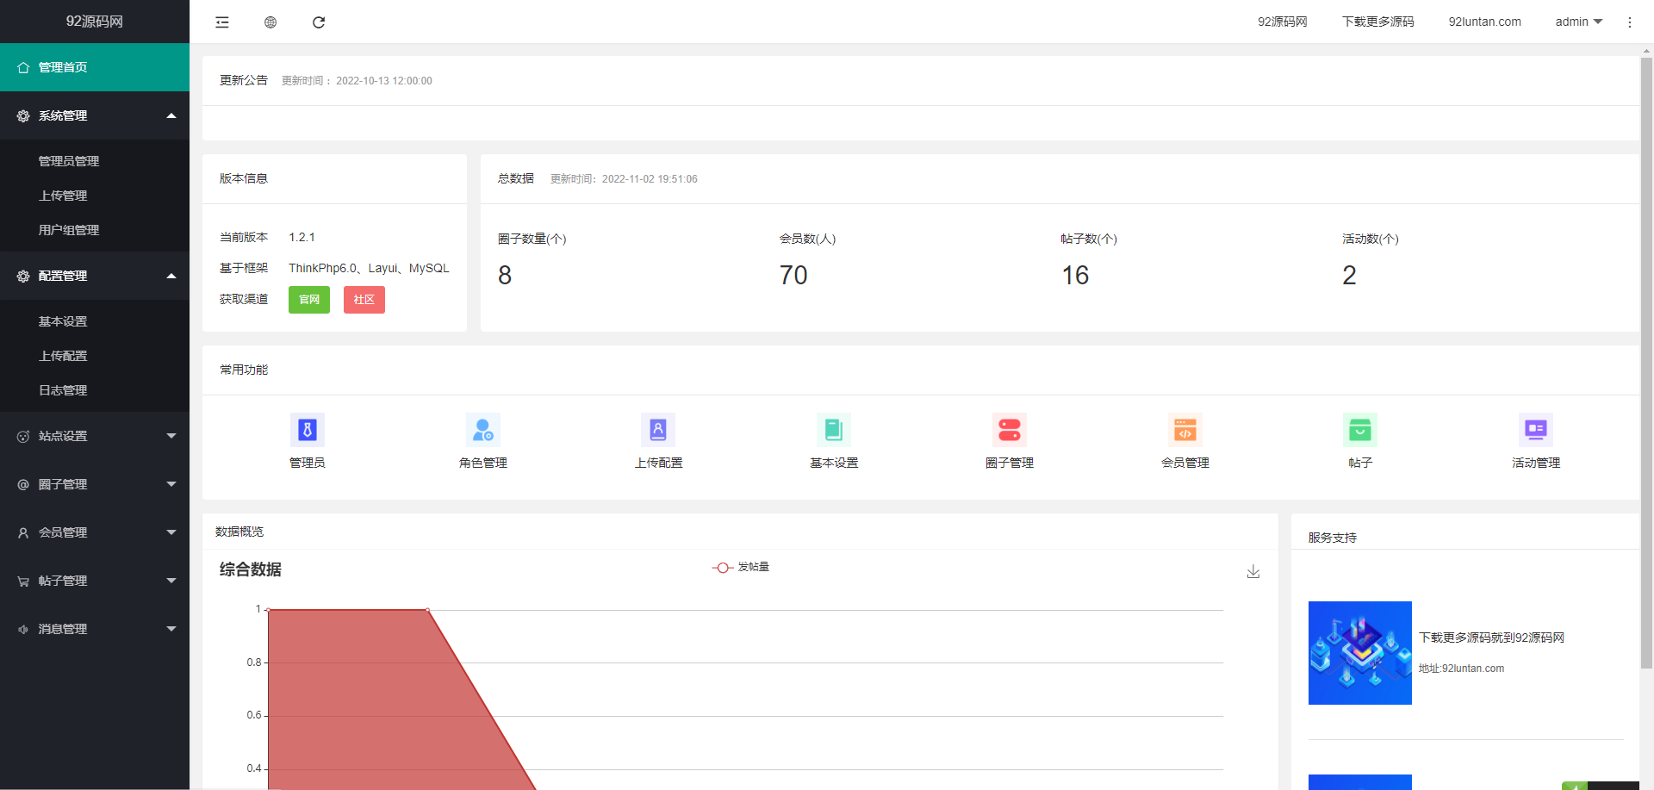This screenshot has width=1654, height=790.
Task: Open the 92源码网 top navigation link
Action: click(x=1283, y=22)
